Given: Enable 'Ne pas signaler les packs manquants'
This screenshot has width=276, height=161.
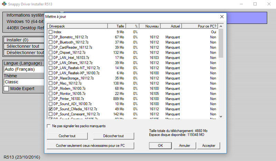Looking at the screenshot, I should (x=49, y=126).
